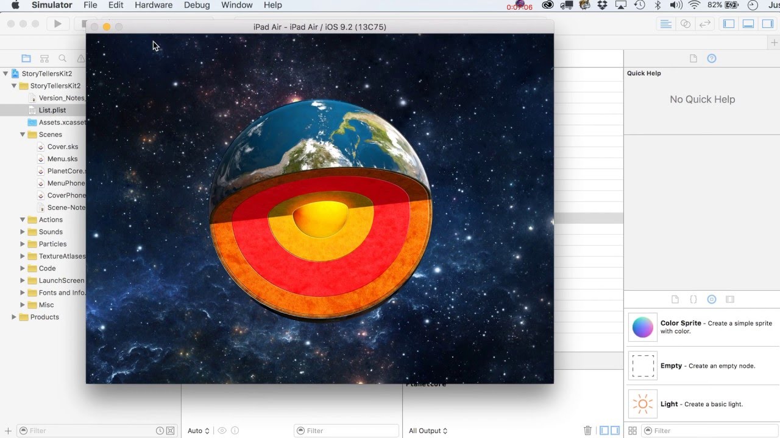Show only the variables view pane
The width and height of the screenshot is (780, 438).
click(604, 431)
